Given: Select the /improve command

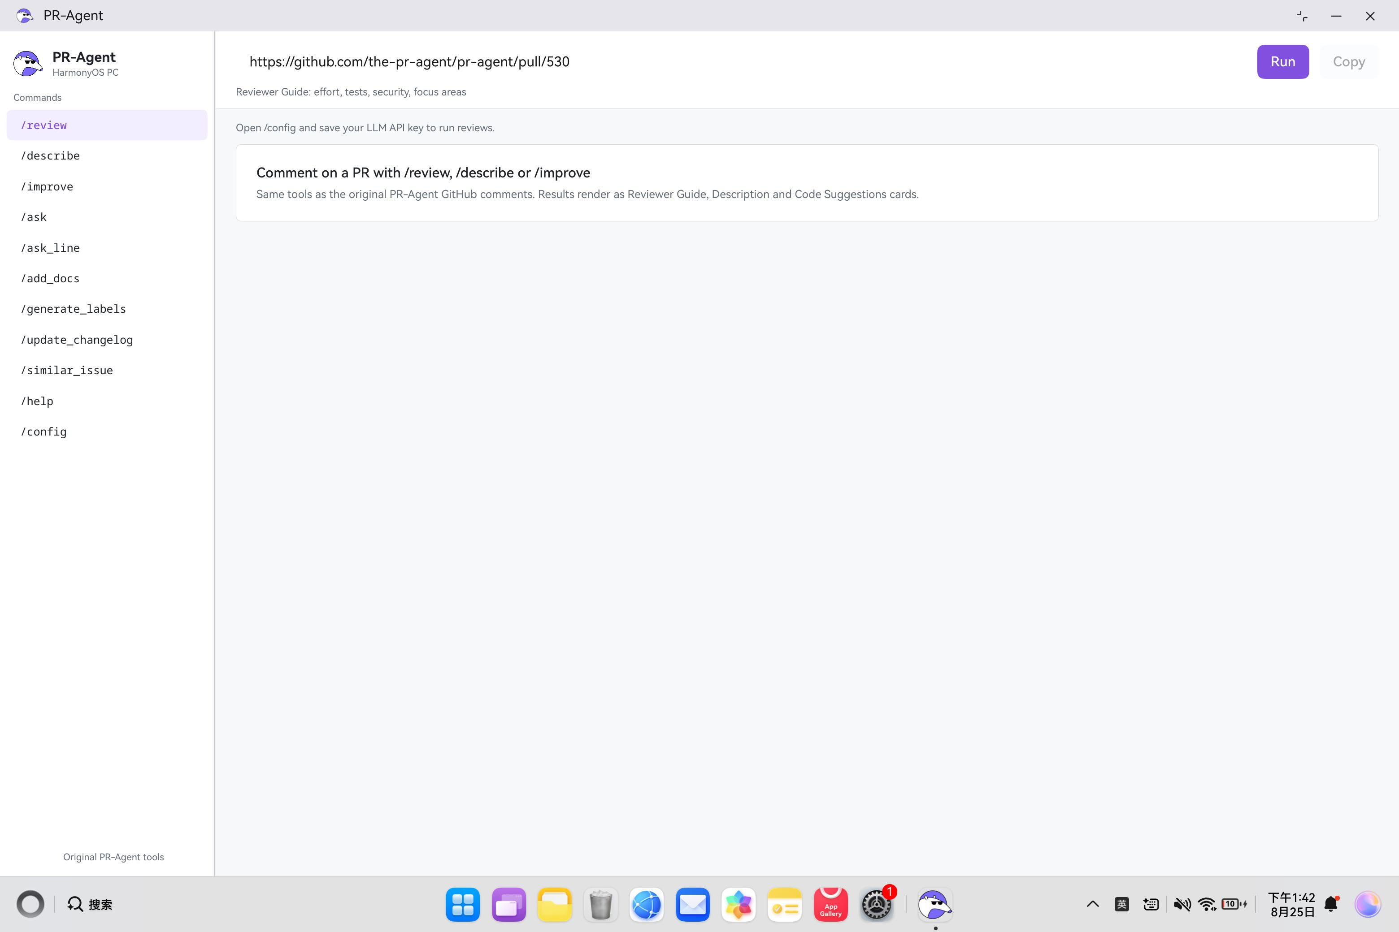Looking at the screenshot, I should 107,187.
